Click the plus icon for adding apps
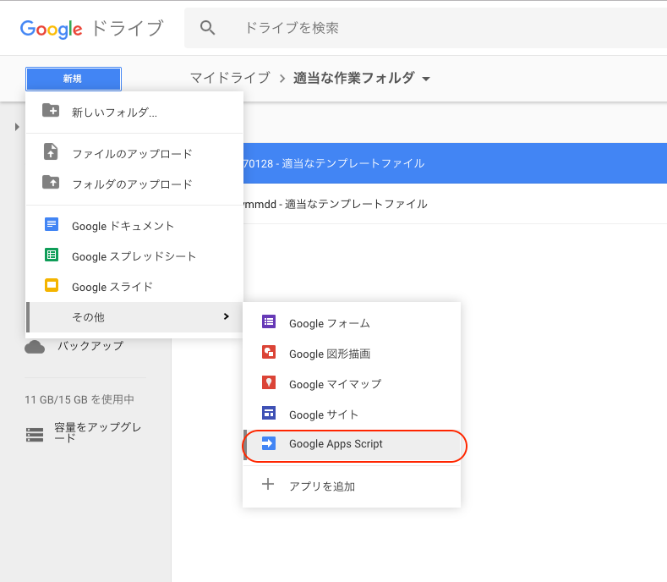 pyautogui.click(x=268, y=484)
